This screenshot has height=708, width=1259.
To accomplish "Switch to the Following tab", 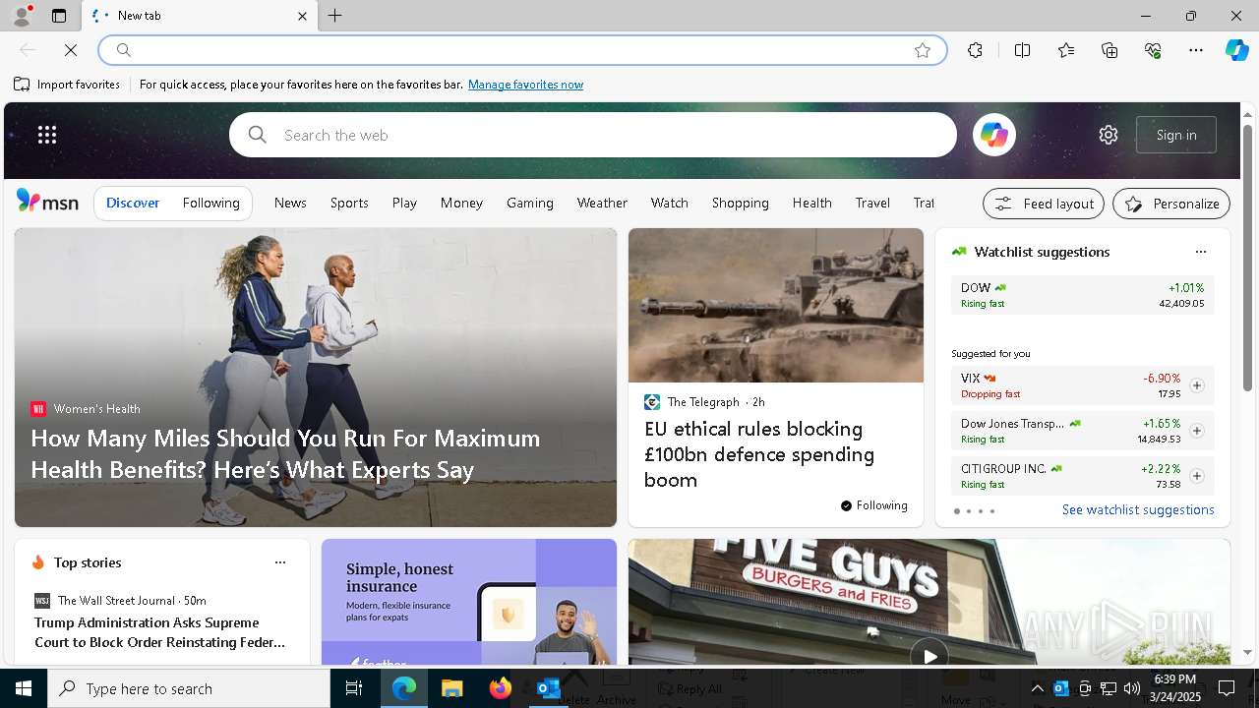I will (x=210, y=203).
